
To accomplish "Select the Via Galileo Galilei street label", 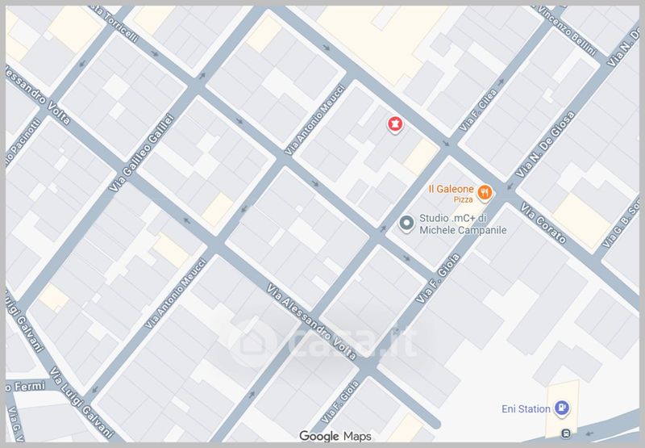I will 142,153.
